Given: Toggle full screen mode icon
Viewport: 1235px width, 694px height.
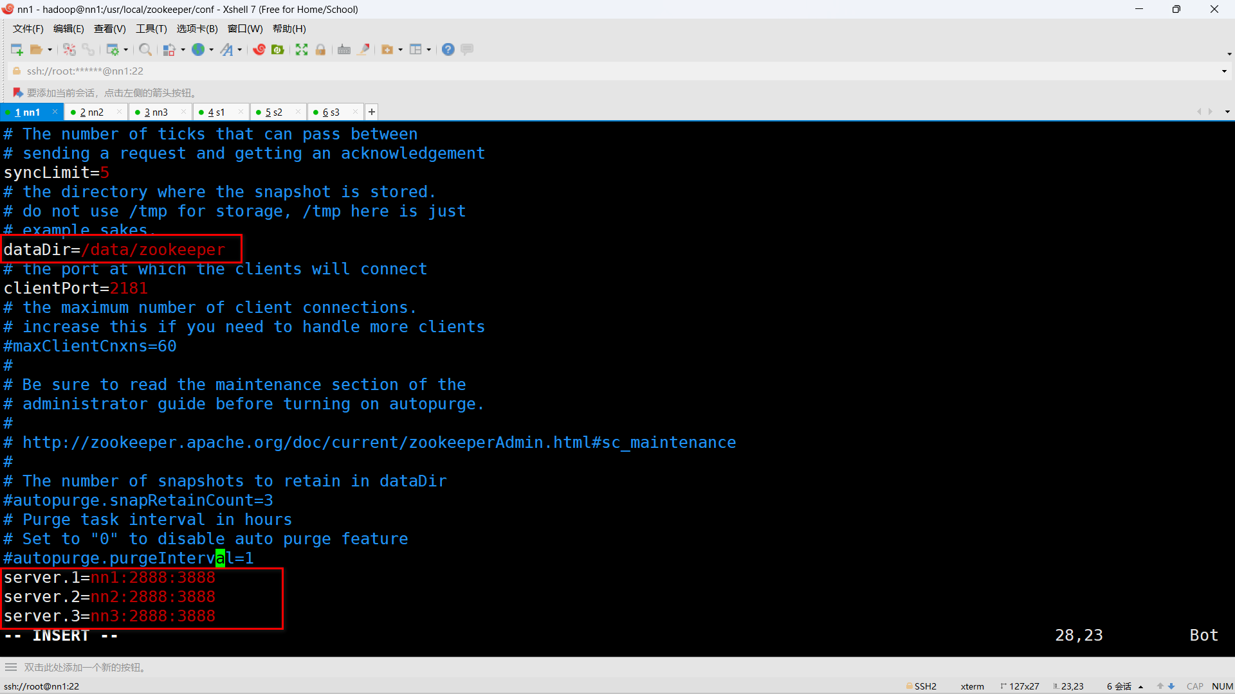Looking at the screenshot, I should [302, 49].
